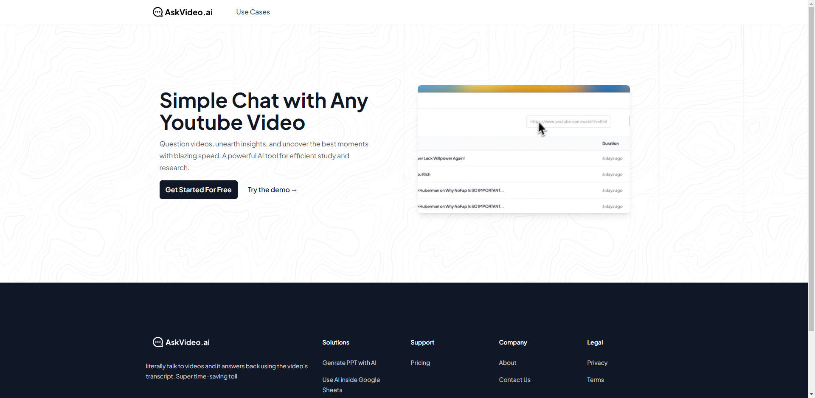Image resolution: width=815 pixels, height=398 pixels.
Task: Click the Try the demo arrow link
Action: coord(272,190)
